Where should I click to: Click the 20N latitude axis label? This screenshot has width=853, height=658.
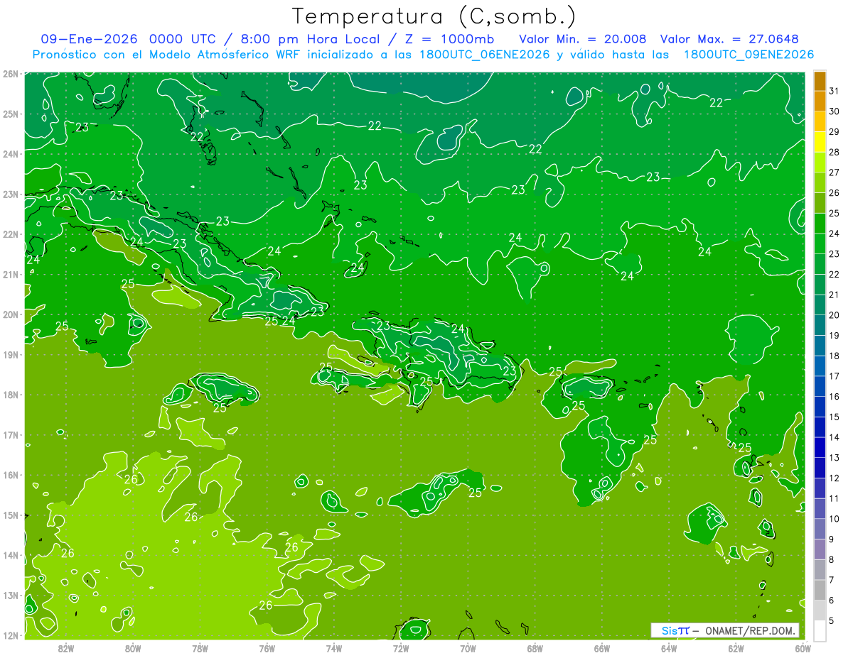click(x=10, y=314)
